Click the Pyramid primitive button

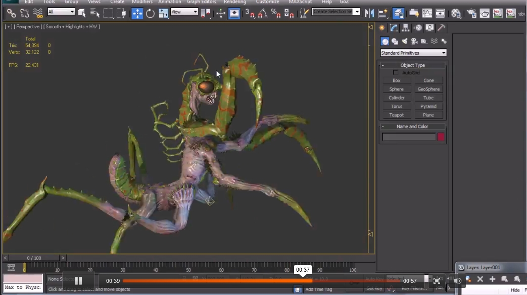[428, 106]
